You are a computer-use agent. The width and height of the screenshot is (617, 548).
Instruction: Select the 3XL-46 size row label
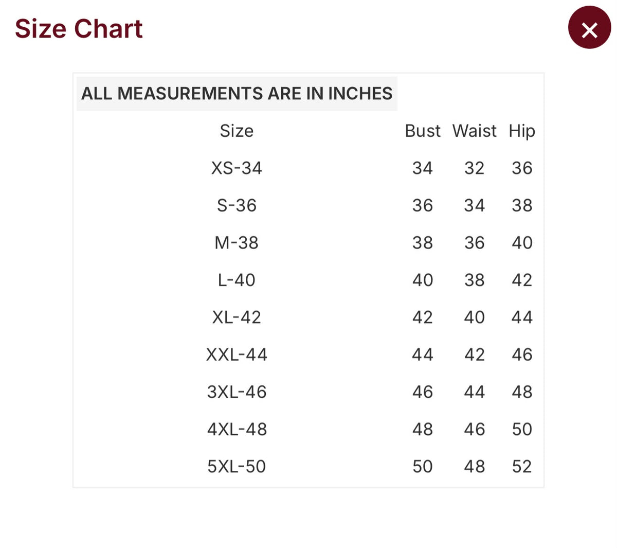[x=237, y=392]
